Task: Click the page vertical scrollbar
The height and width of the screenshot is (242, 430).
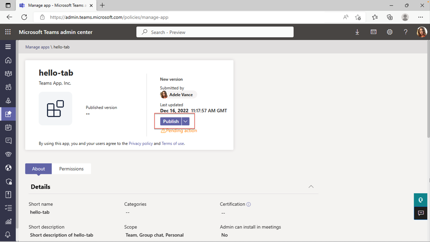Action: pyautogui.click(x=428, y=89)
